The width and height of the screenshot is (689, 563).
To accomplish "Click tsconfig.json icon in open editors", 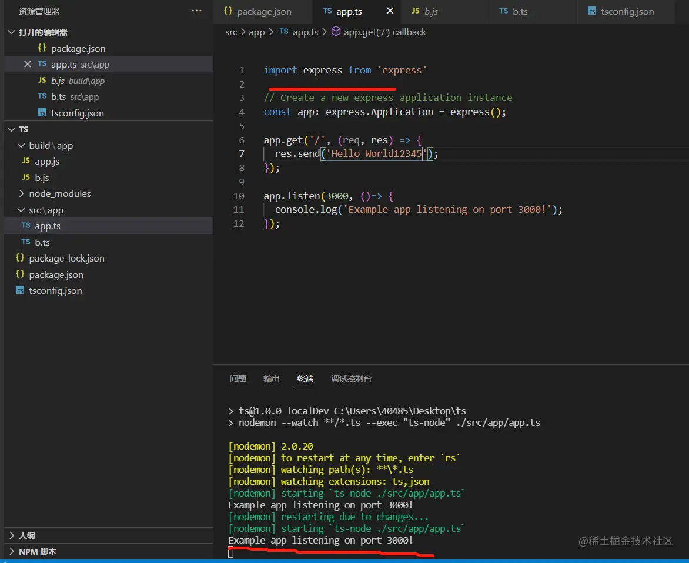I will tap(42, 113).
